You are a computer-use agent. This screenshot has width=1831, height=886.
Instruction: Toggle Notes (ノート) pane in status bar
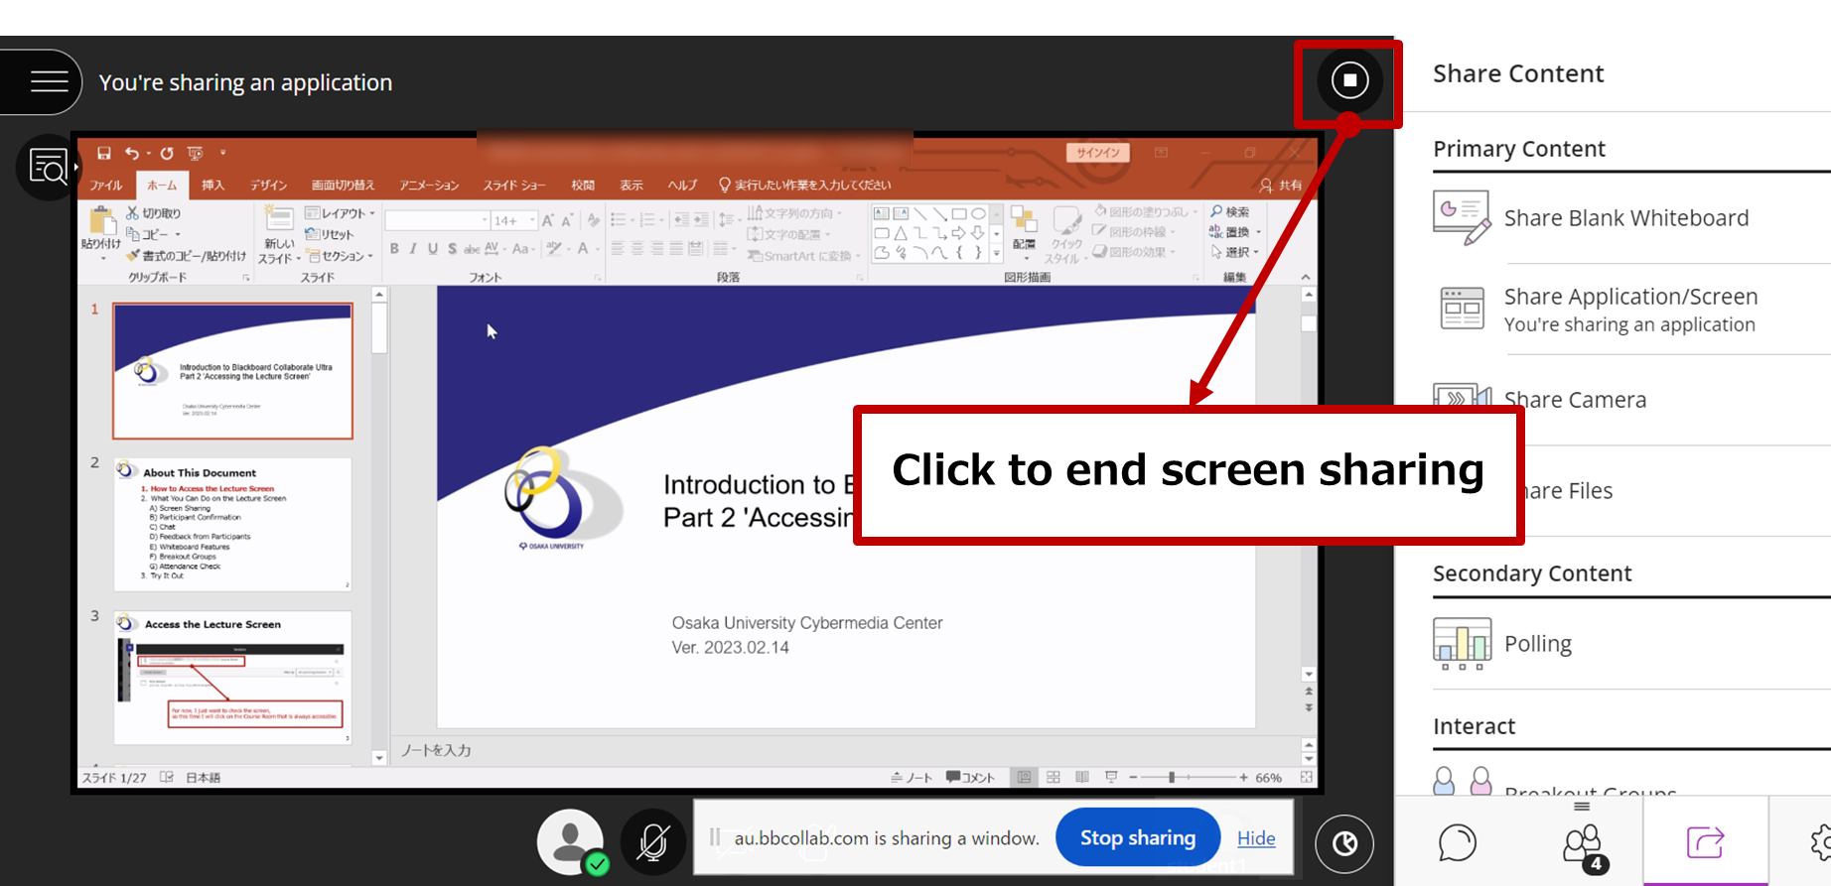912,777
